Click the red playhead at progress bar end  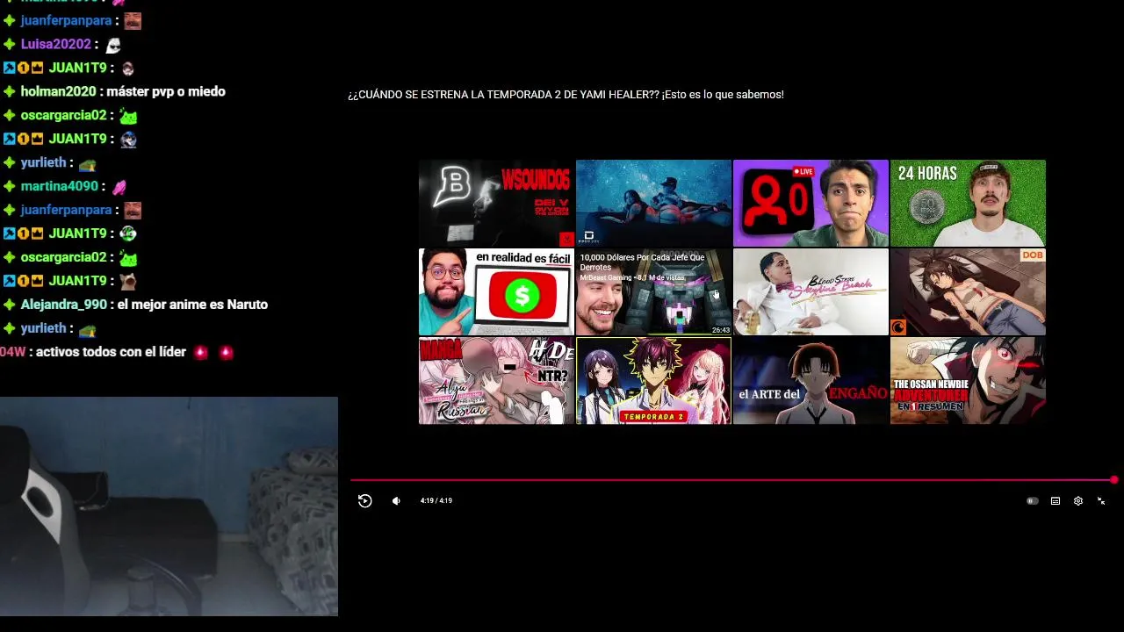[1113, 480]
